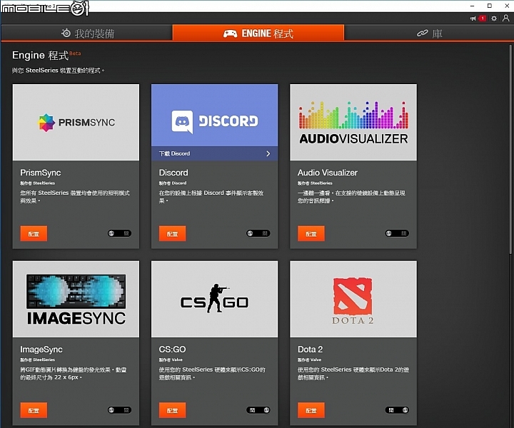Click the ImageSync banner image
This screenshot has height=428, width=514.
[x=76, y=299]
